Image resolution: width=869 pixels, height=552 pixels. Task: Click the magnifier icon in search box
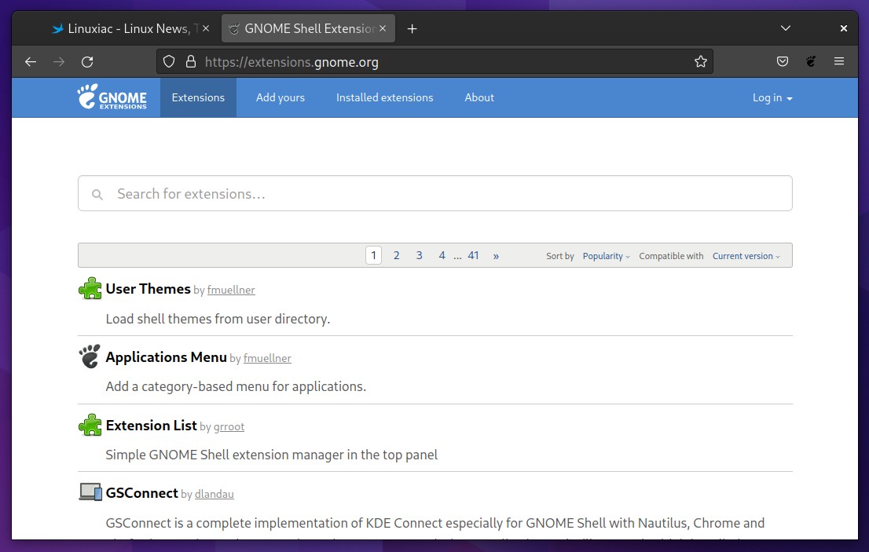[97, 194]
